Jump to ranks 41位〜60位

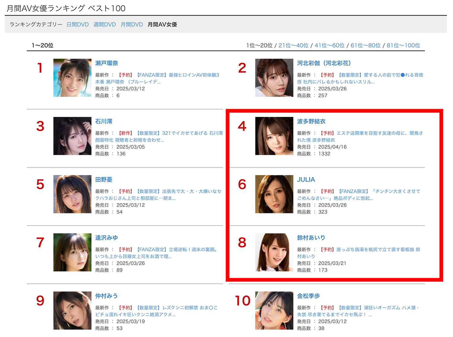[x=329, y=45]
